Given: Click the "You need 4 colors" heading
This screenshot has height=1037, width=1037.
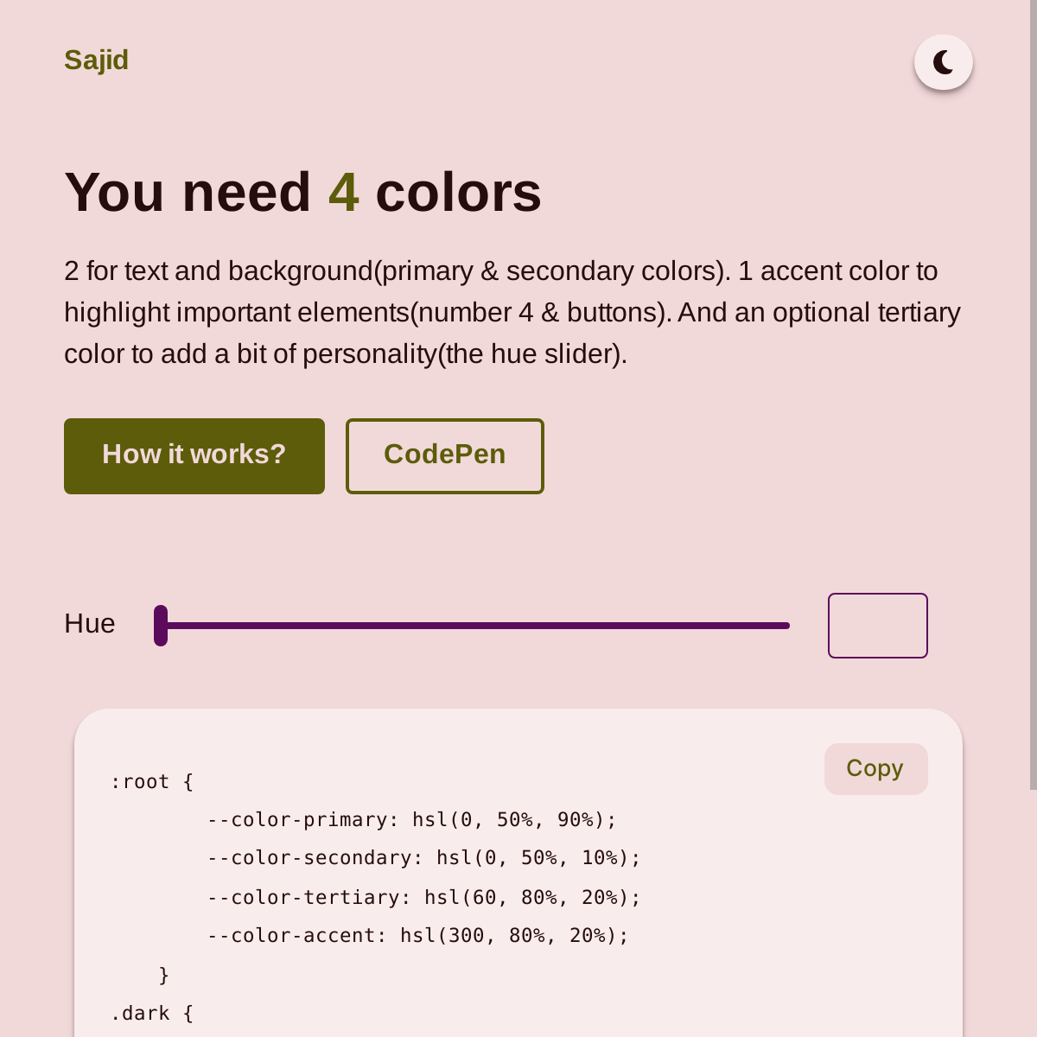Looking at the screenshot, I should (302, 192).
